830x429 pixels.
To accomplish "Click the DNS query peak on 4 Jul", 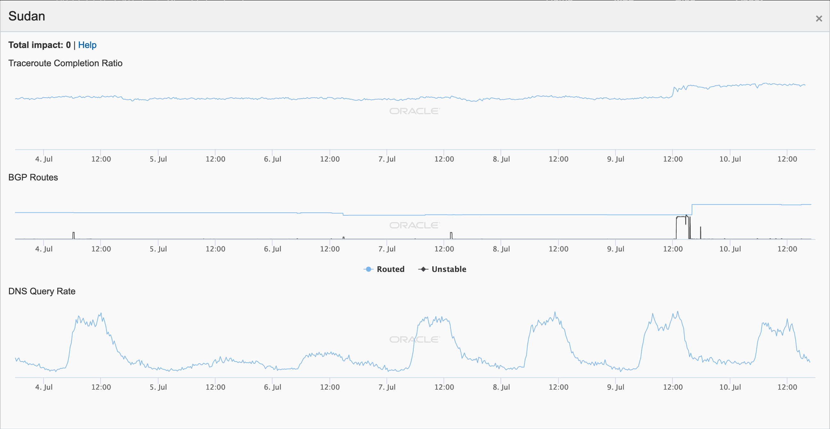I will point(101,314).
